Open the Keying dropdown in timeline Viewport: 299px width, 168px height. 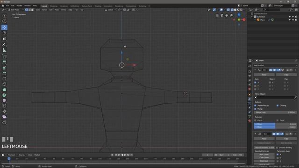click(22, 155)
